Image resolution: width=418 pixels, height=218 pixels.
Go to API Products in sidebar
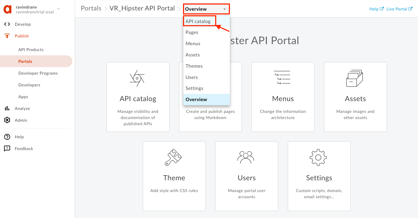click(31, 49)
